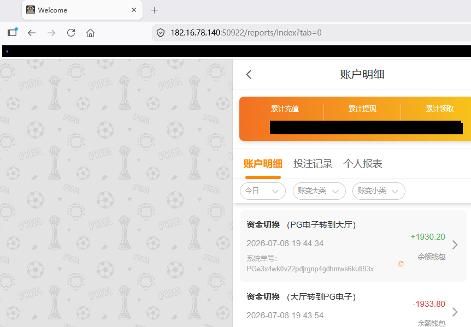Go back from 账户明细 page header arrow
This screenshot has width=471, height=327.
249,74
